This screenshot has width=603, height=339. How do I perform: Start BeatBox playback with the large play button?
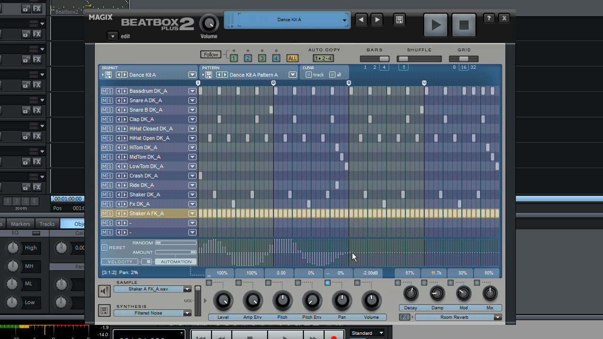(436, 25)
